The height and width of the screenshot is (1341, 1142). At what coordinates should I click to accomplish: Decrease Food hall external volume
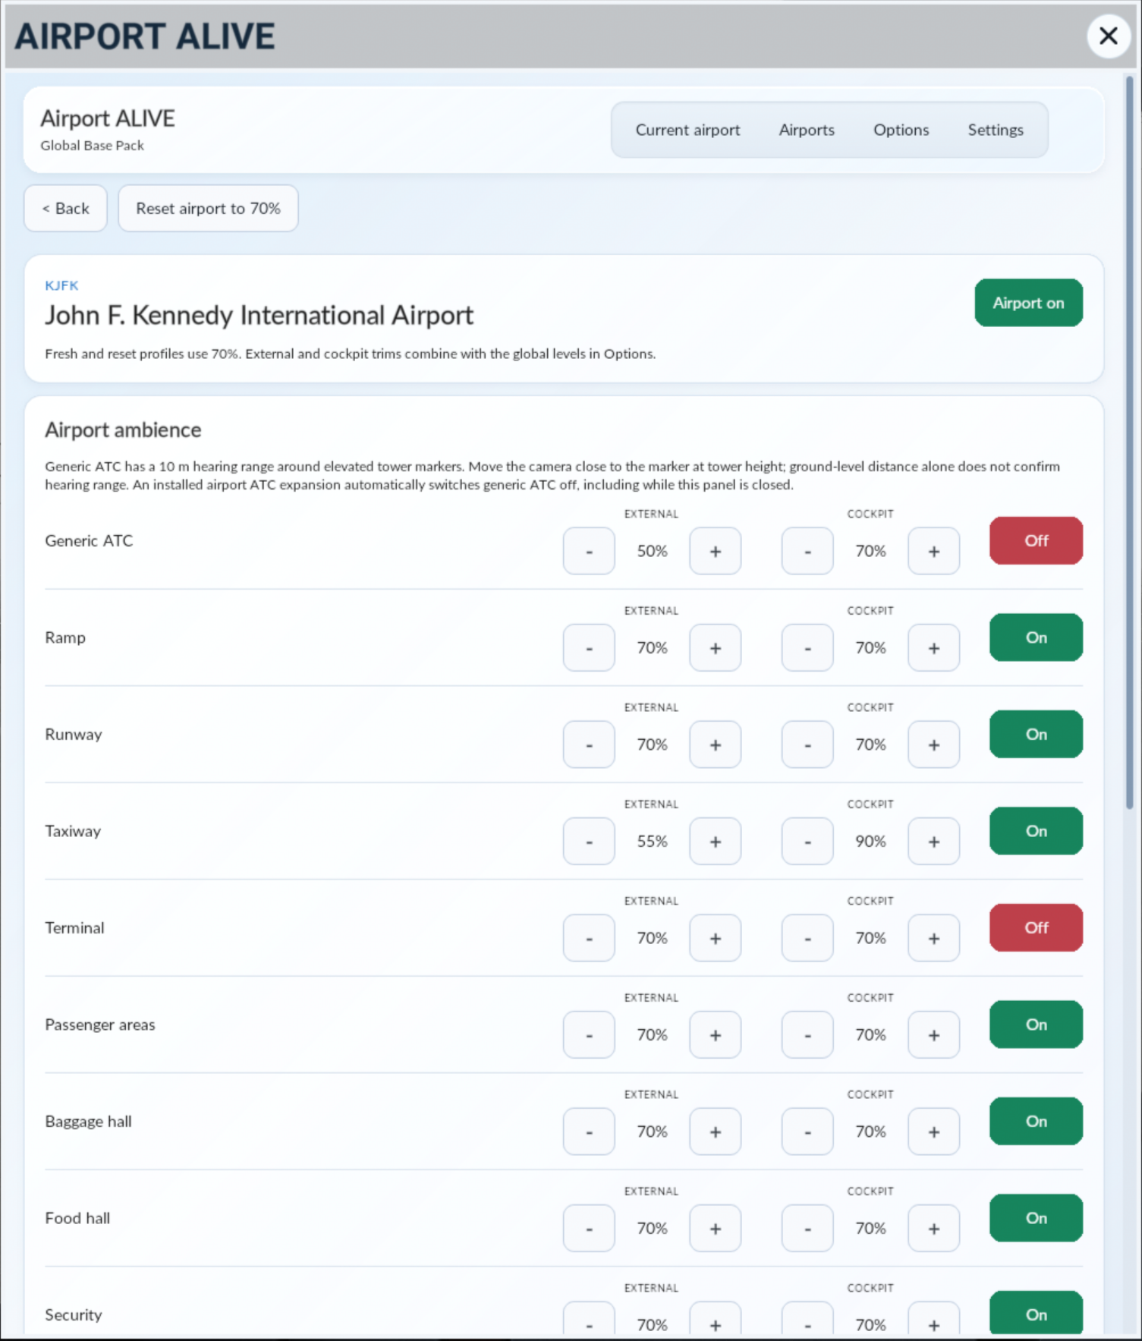tap(589, 1228)
